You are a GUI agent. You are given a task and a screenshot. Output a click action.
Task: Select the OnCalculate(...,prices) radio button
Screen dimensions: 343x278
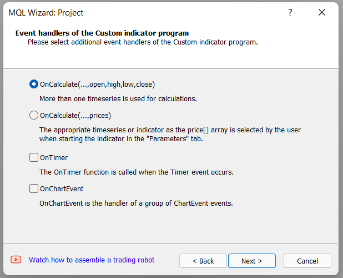pyautogui.click(x=34, y=115)
